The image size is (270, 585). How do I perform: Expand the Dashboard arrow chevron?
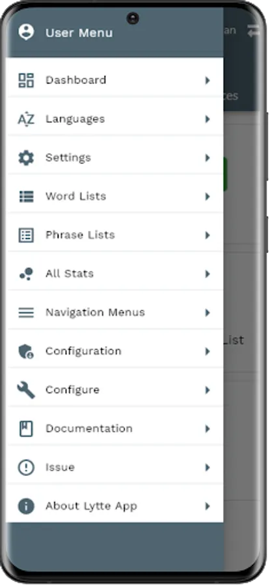208,80
